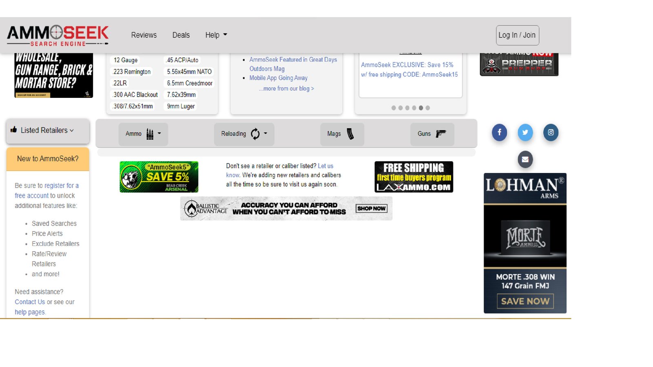Click register for a free account link
The height and width of the screenshot is (367, 653).
pos(47,190)
